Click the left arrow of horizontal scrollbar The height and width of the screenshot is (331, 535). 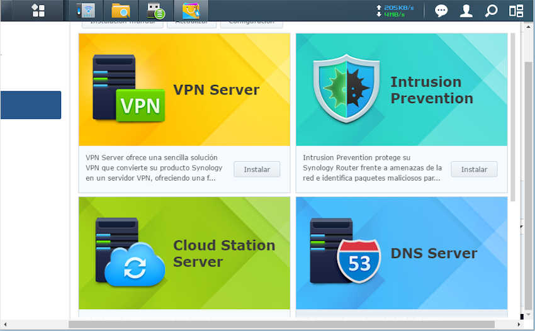(x=5, y=324)
